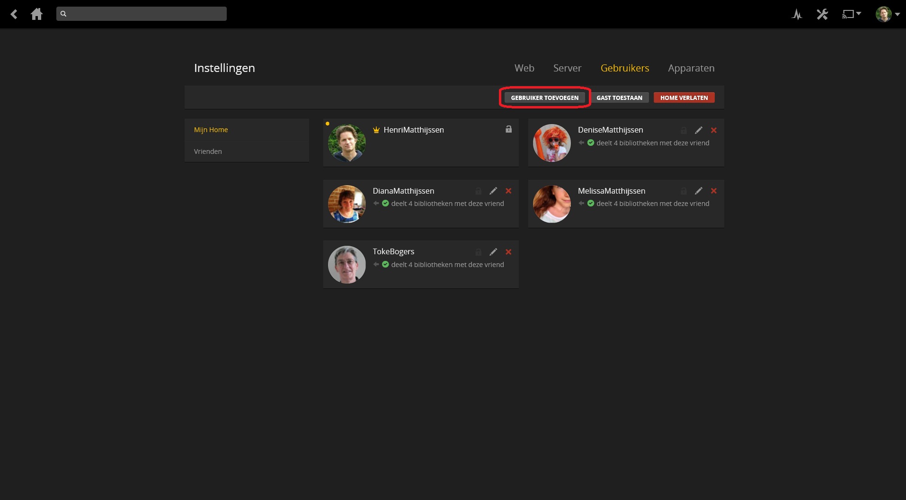Open the cast device dropdown

pos(851,14)
